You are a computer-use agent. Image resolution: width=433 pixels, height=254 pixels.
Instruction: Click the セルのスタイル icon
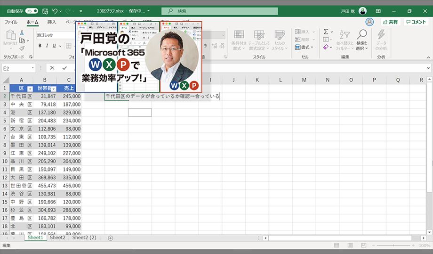pos(280,35)
